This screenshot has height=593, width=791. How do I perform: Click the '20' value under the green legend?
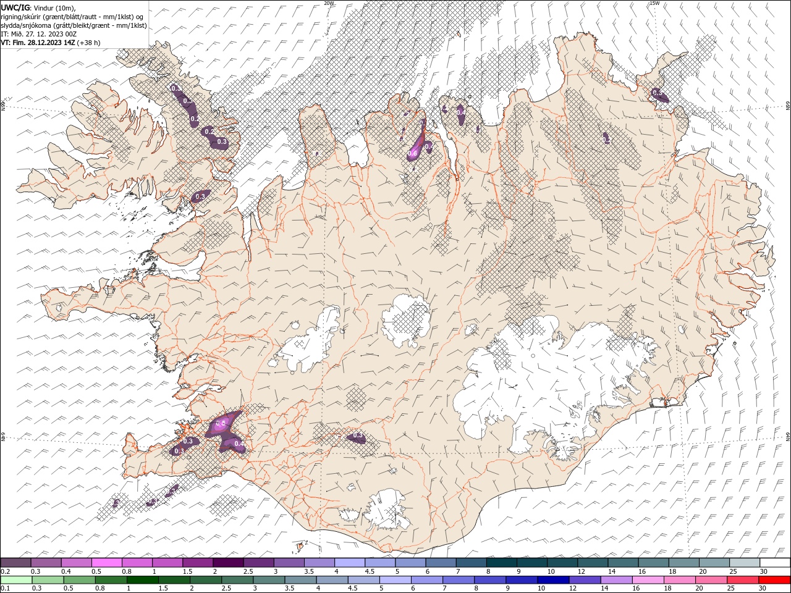pos(700,589)
